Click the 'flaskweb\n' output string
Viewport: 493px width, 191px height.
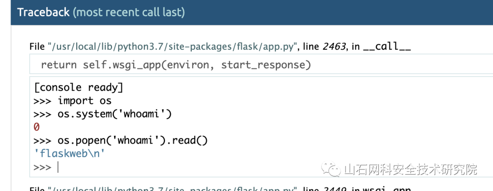point(69,154)
